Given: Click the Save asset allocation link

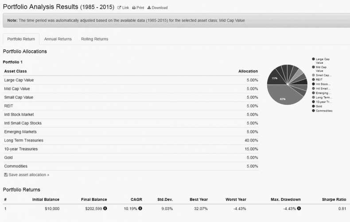Looking at the screenshot, I should click(29, 175).
